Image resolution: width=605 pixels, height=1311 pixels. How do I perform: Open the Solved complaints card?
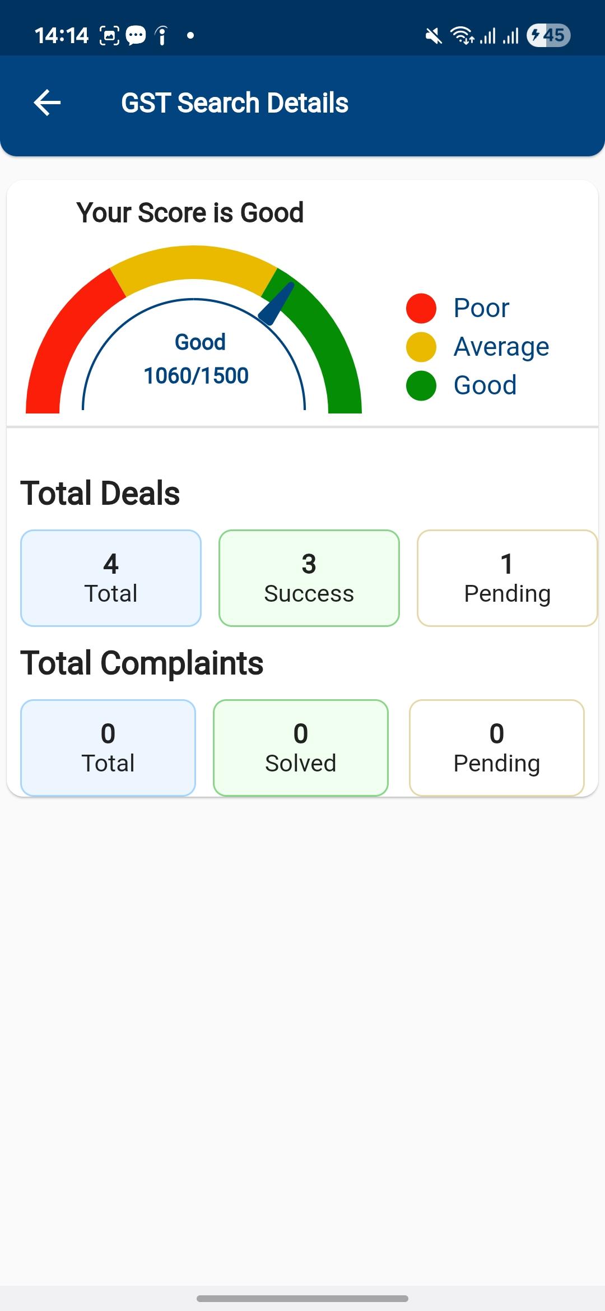pos(301,748)
